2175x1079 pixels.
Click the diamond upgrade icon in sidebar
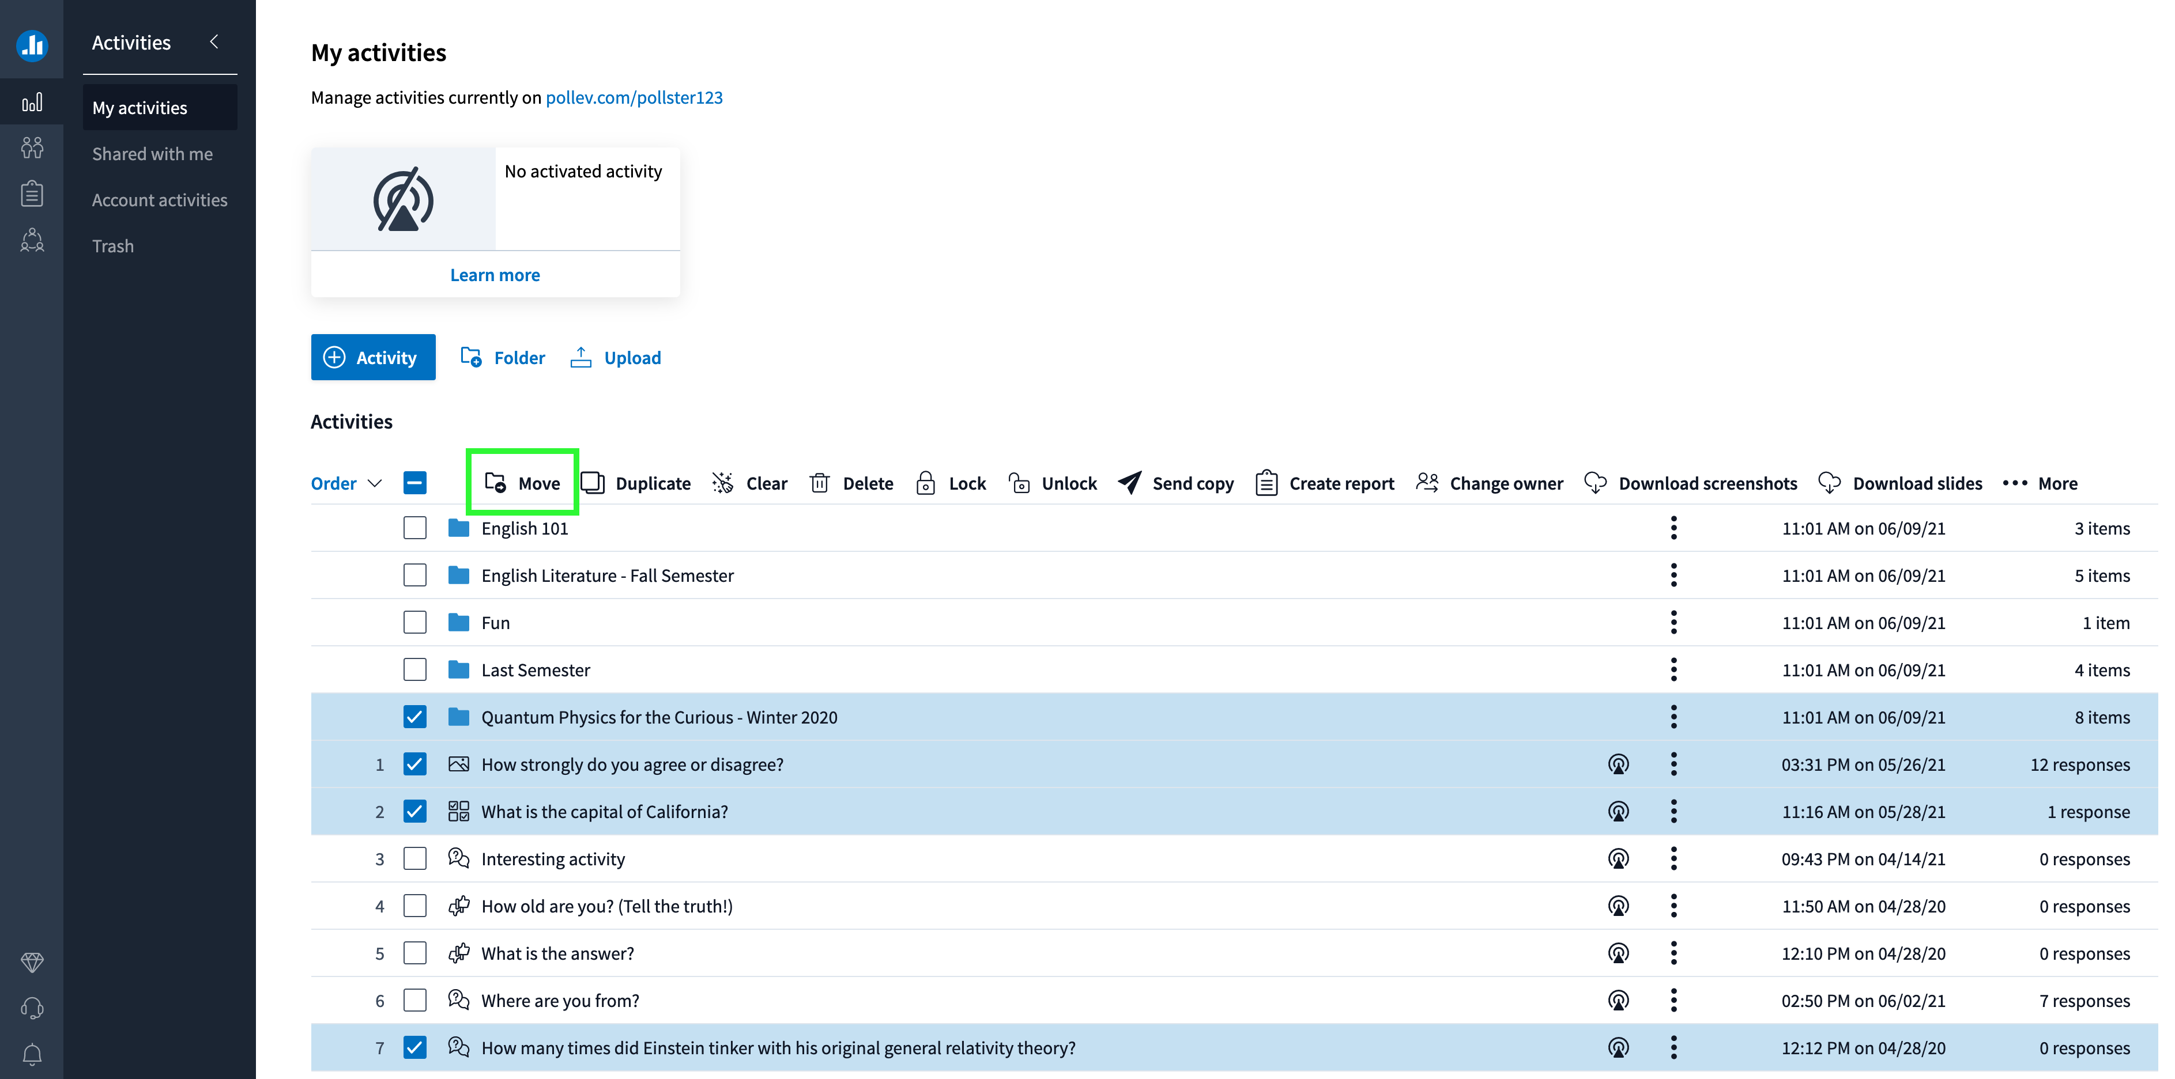pyautogui.click(x=32, y=961)
